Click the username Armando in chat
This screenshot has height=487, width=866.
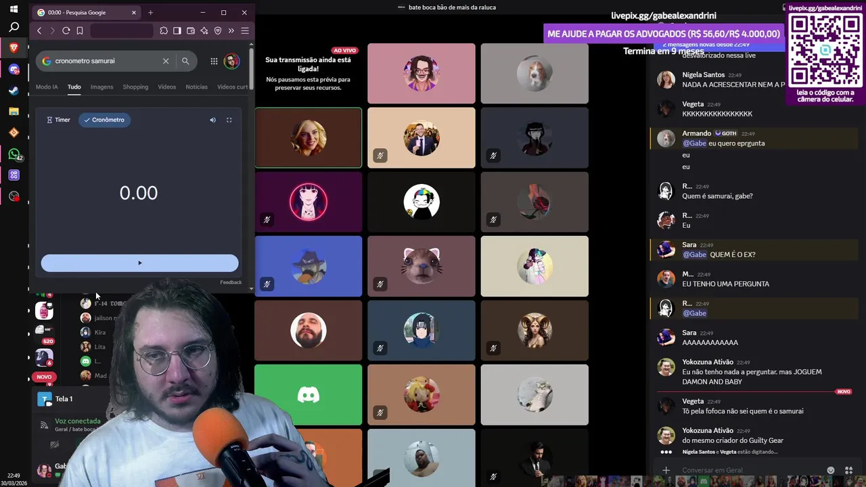pyautogui.click(x=697, y=133)
